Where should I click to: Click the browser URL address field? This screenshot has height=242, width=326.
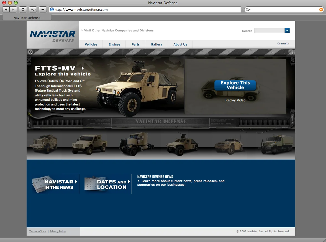click(x=145, y=9)
